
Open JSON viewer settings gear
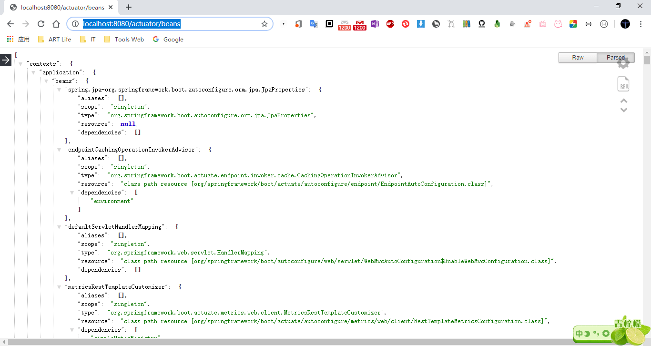(x=623, y=62)
